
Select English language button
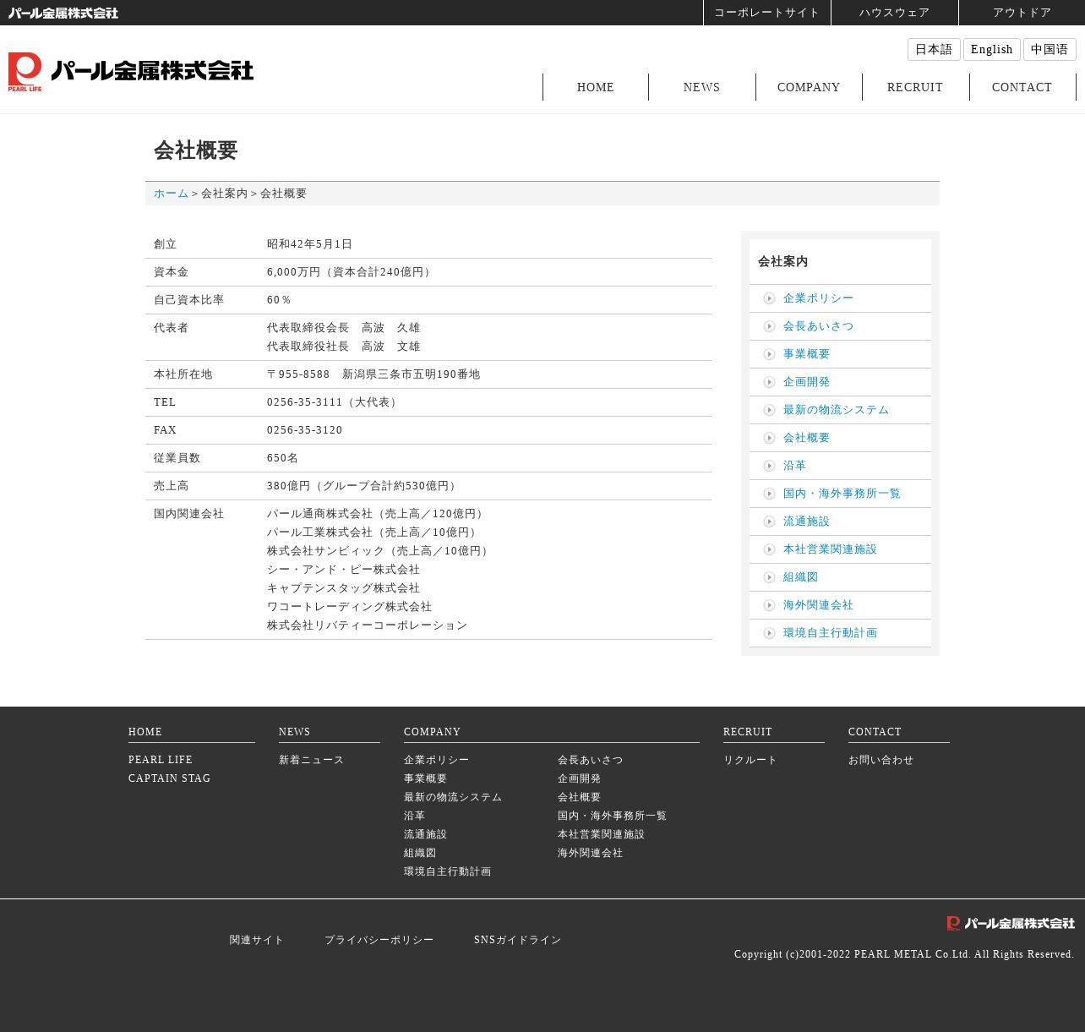coord(992,49)
